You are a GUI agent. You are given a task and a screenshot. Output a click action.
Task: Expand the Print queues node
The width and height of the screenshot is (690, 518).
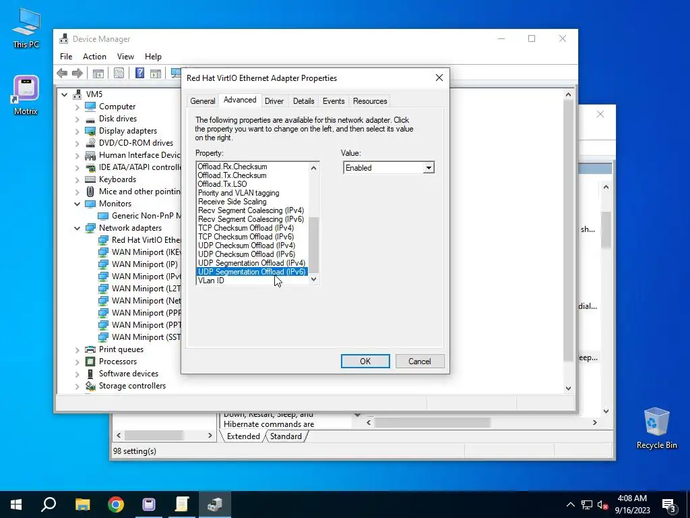pos(77,349)
